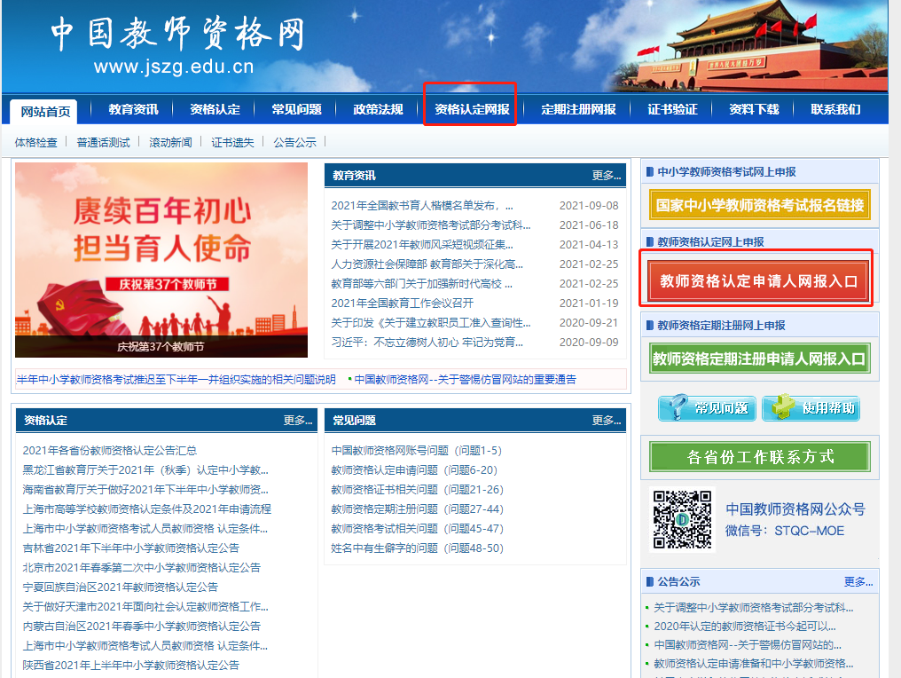Open sidebar notice 中国教师资格网--关于警惕仿冒网站的
Viewport: 901px width, 678px height.
click(x=748, y=644)
